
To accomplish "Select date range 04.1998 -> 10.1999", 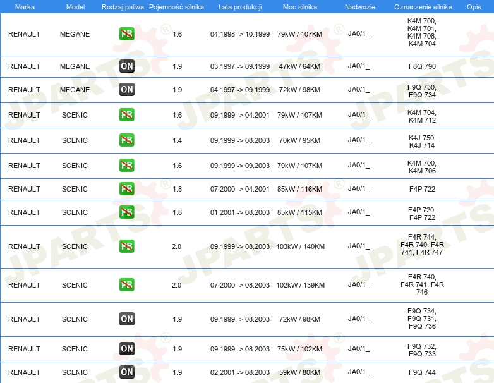I will (x=240, y=34).
